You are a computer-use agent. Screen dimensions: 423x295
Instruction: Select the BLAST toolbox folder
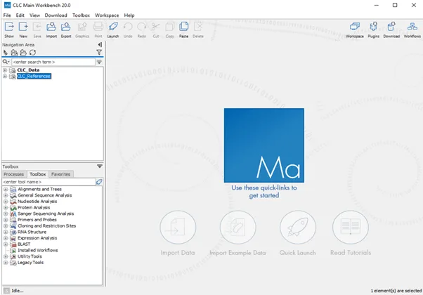[24, 244]
